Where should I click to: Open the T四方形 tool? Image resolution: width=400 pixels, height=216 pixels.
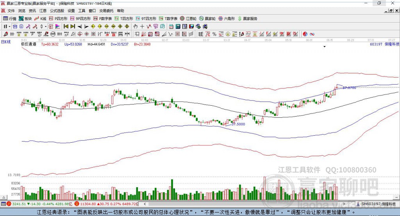124,19
